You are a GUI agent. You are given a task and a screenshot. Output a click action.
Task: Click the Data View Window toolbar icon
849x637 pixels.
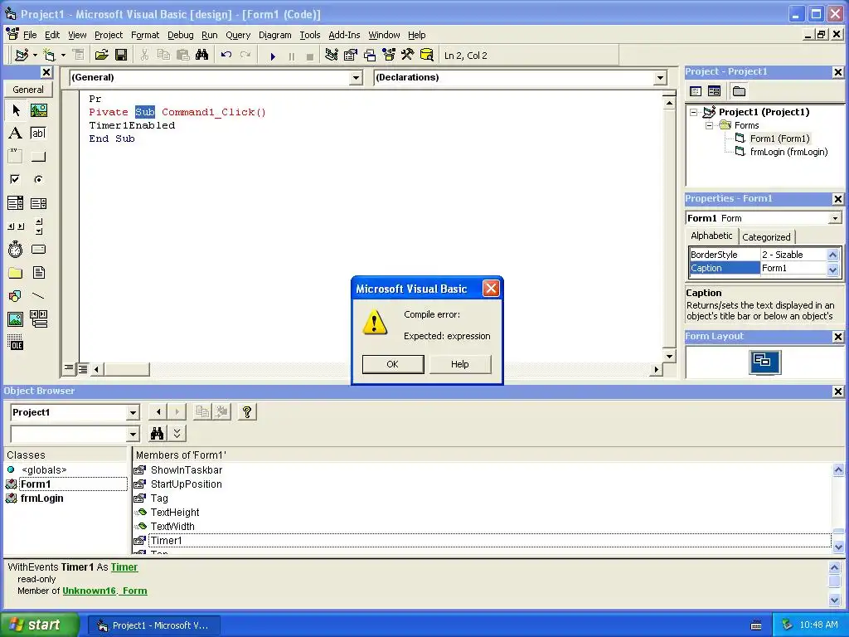[x=427, y=55]
